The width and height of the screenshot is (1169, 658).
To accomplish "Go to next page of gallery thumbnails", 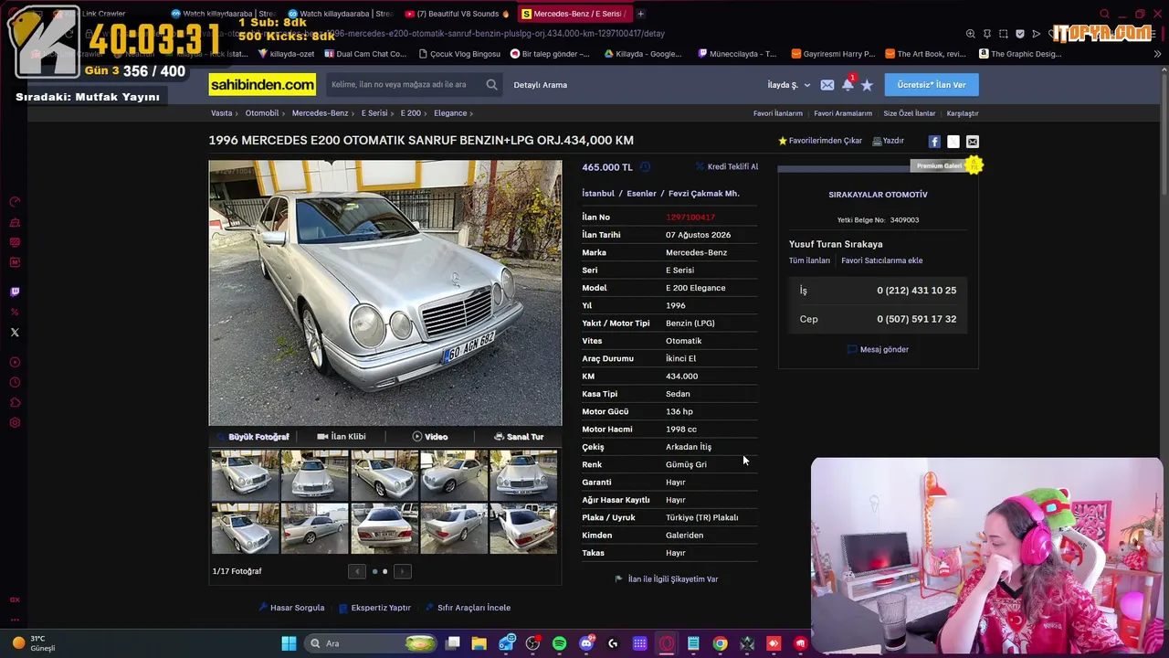I will coord(403,572).
